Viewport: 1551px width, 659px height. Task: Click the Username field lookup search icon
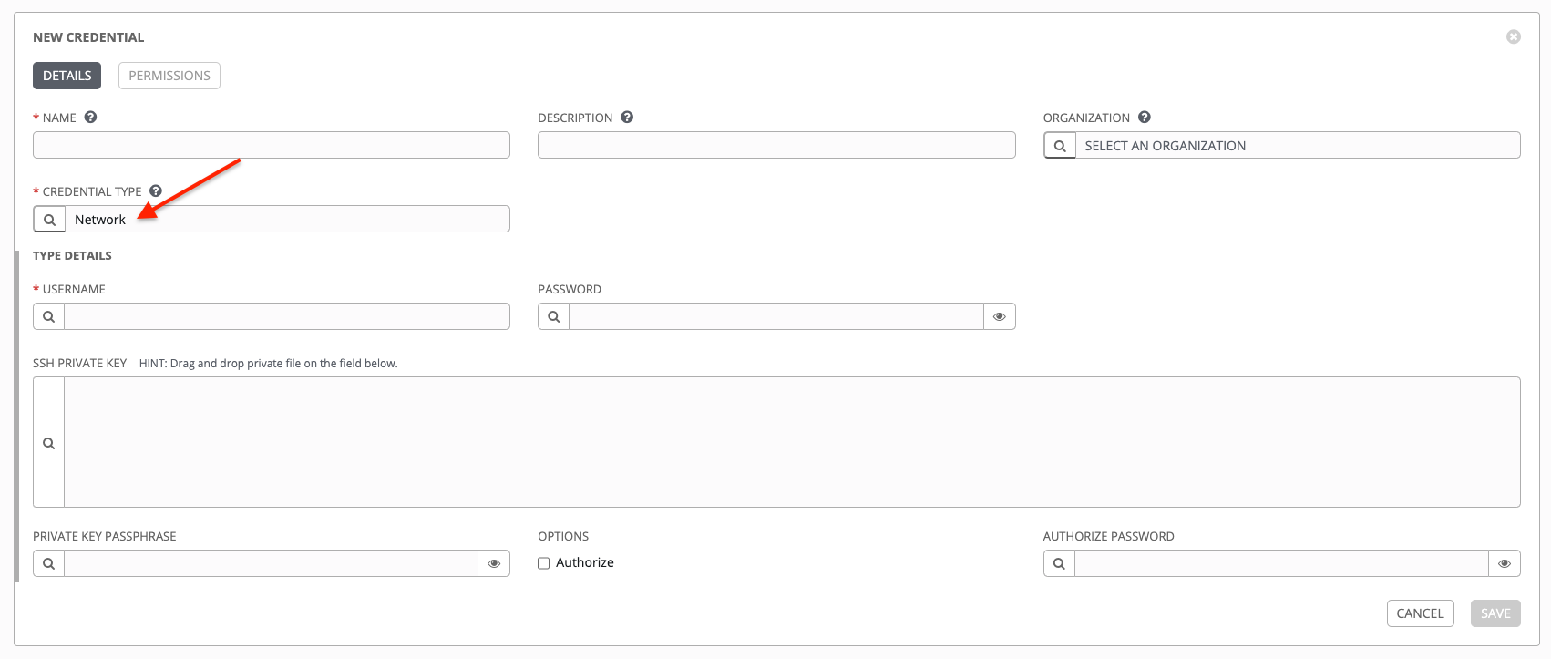coord(49,317)
